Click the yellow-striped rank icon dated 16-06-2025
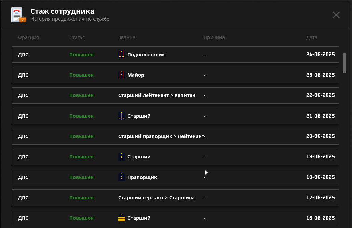The height and width of the screenshot is (228, 352). pyautogui.click(x=121, y=218)
